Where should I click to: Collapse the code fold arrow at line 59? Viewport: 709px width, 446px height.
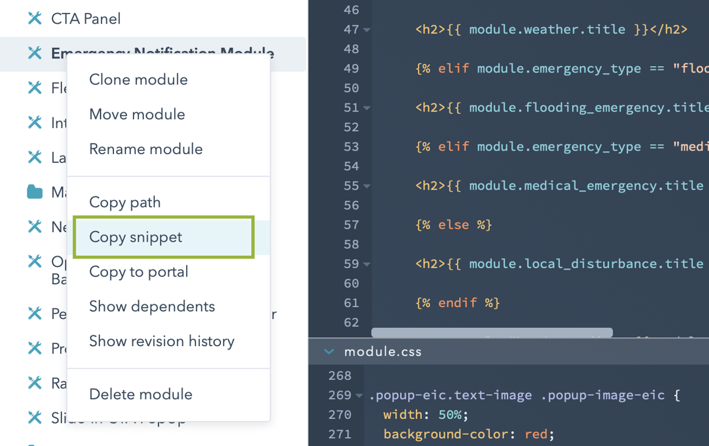pos(367,264)
